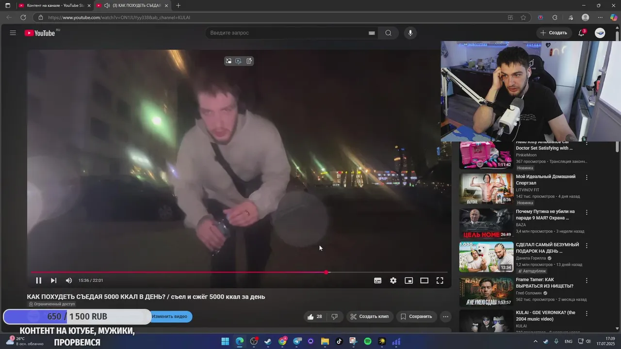Image resolution: width=621 pixels, height=349 pixels.
Task: Add page to favorites star
Action: point(523,17)
